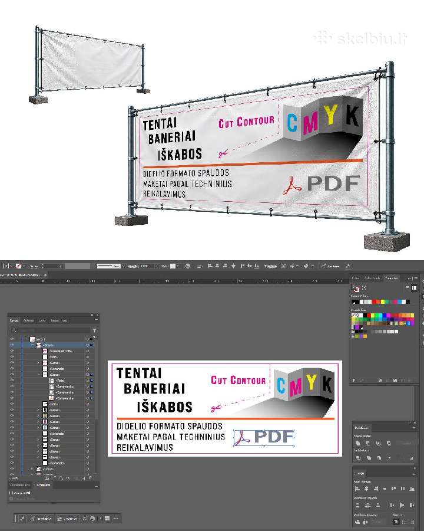Hide the Group with magenta M thumbnail

tap(12, 422)
